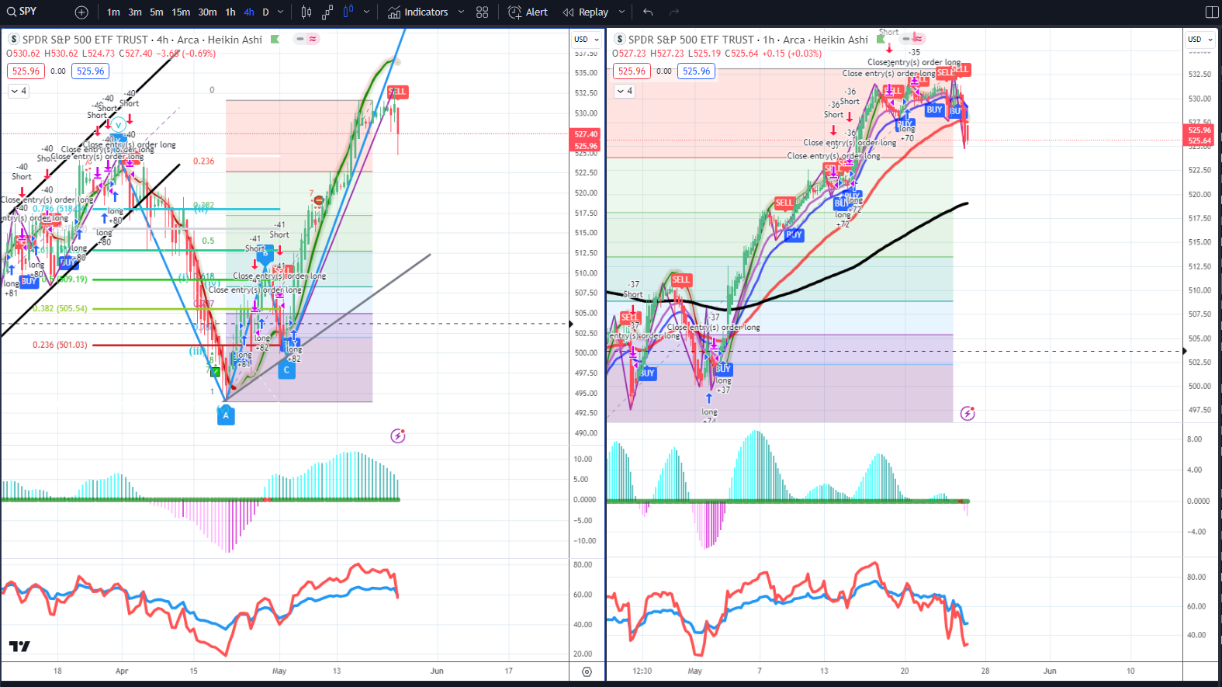Click the green market status flag on 4h chart
The image size is (1222, 687).
coord(275,40)
